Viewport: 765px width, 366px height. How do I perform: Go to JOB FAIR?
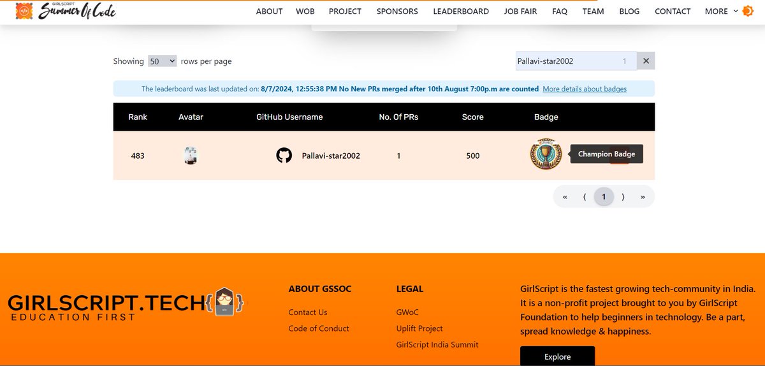[520, 11]
